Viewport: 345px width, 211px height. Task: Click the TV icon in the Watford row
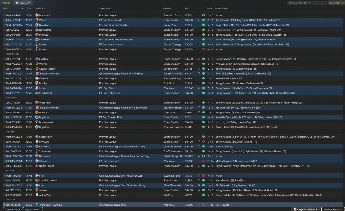pyautogui.click(x=199, y=20)
